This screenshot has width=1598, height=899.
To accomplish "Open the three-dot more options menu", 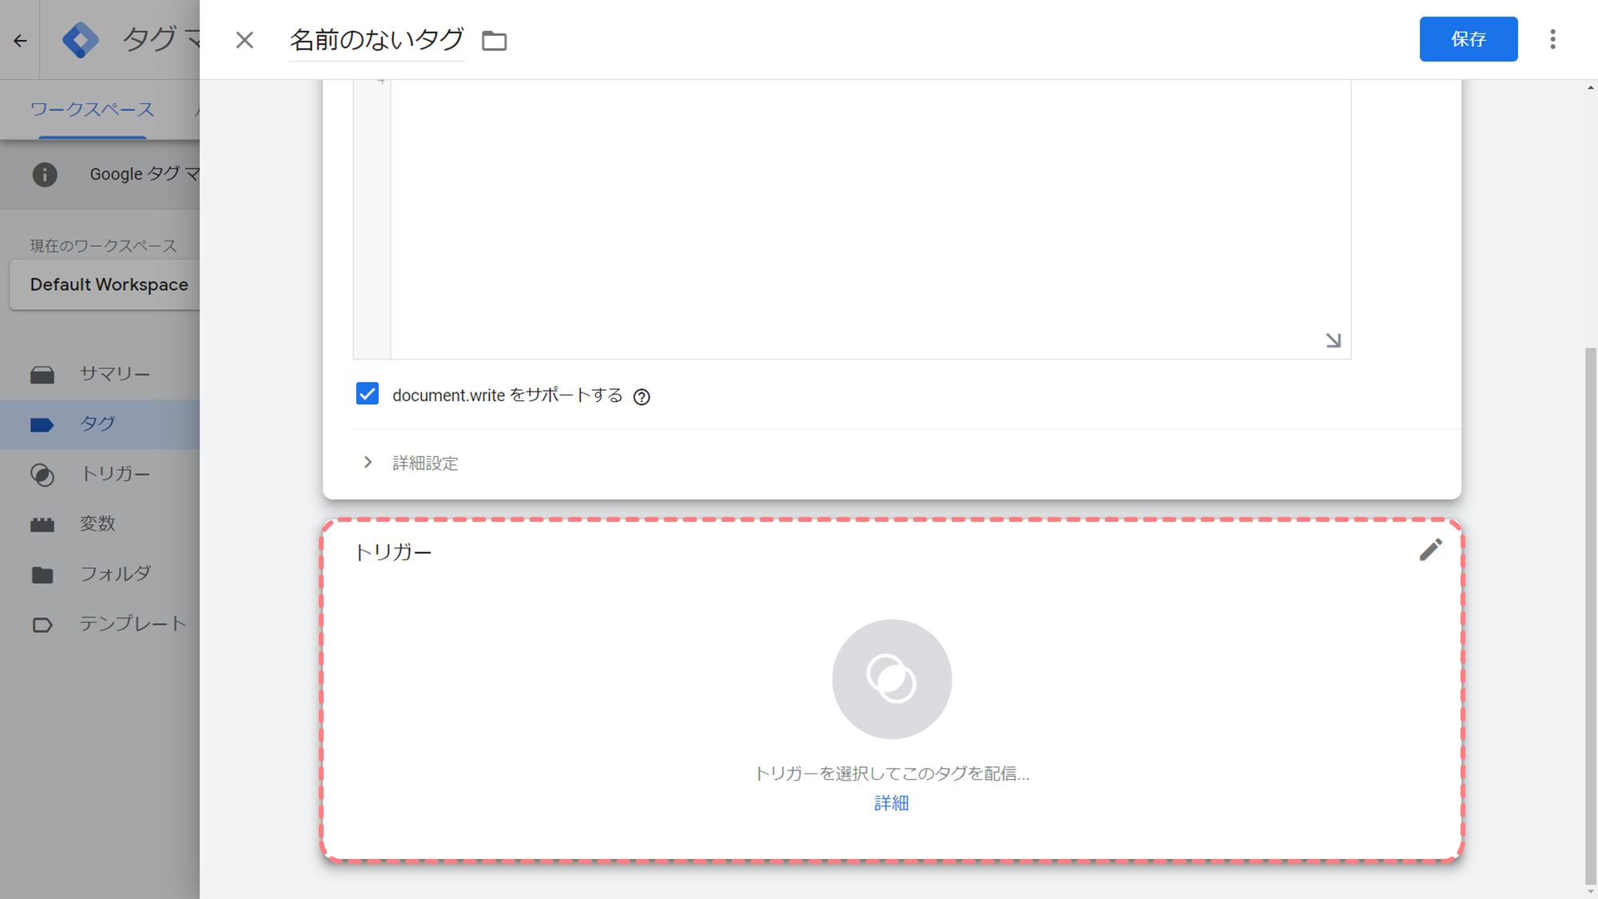I will [1552, 39].
